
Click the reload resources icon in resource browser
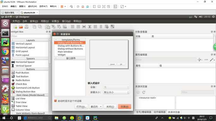pyautogui.click(x=144, y=92)
